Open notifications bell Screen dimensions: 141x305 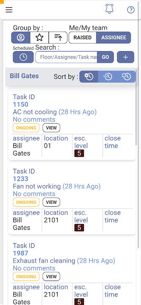pos(109,9)
